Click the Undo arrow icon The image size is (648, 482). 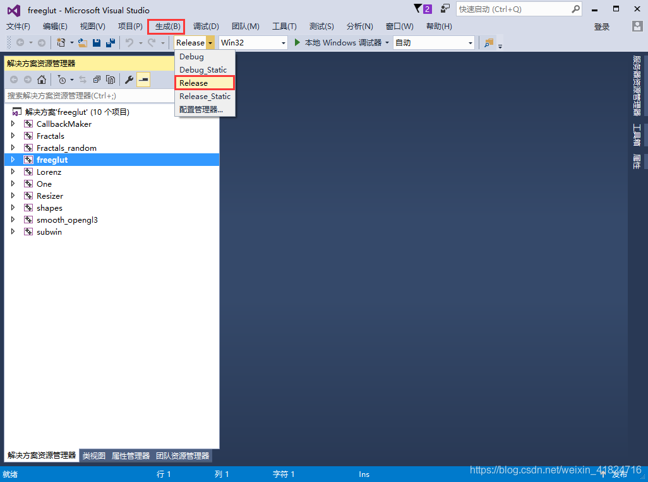tap(129, 42)
